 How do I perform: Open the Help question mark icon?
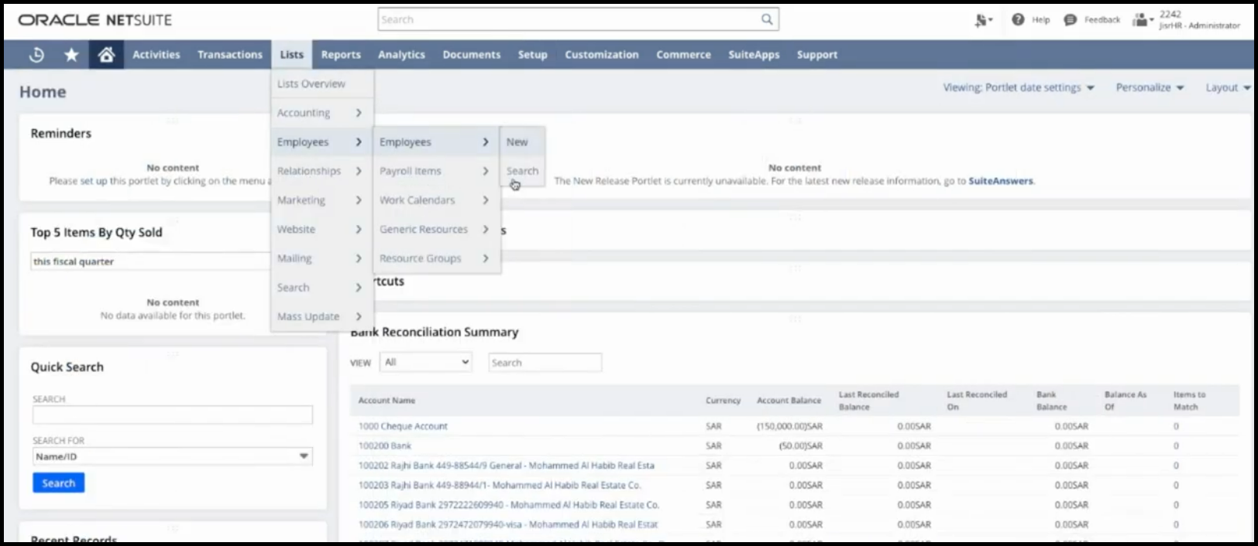tap(1018, 20)
